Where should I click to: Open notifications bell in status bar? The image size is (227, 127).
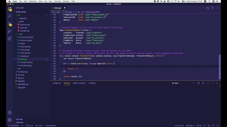point(217,126)
